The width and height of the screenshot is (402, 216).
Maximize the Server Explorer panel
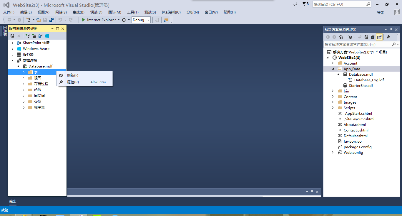click(x=58, y=28)
